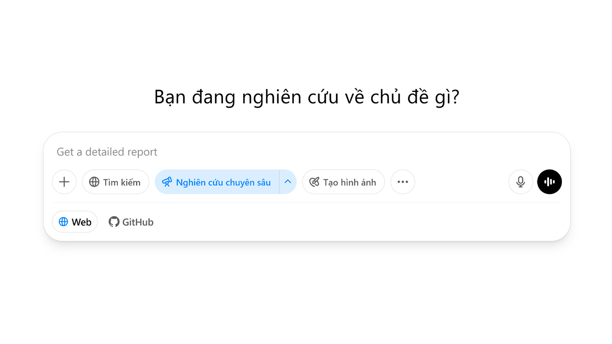Click the telescope icon for deep research

pos(167,182)
